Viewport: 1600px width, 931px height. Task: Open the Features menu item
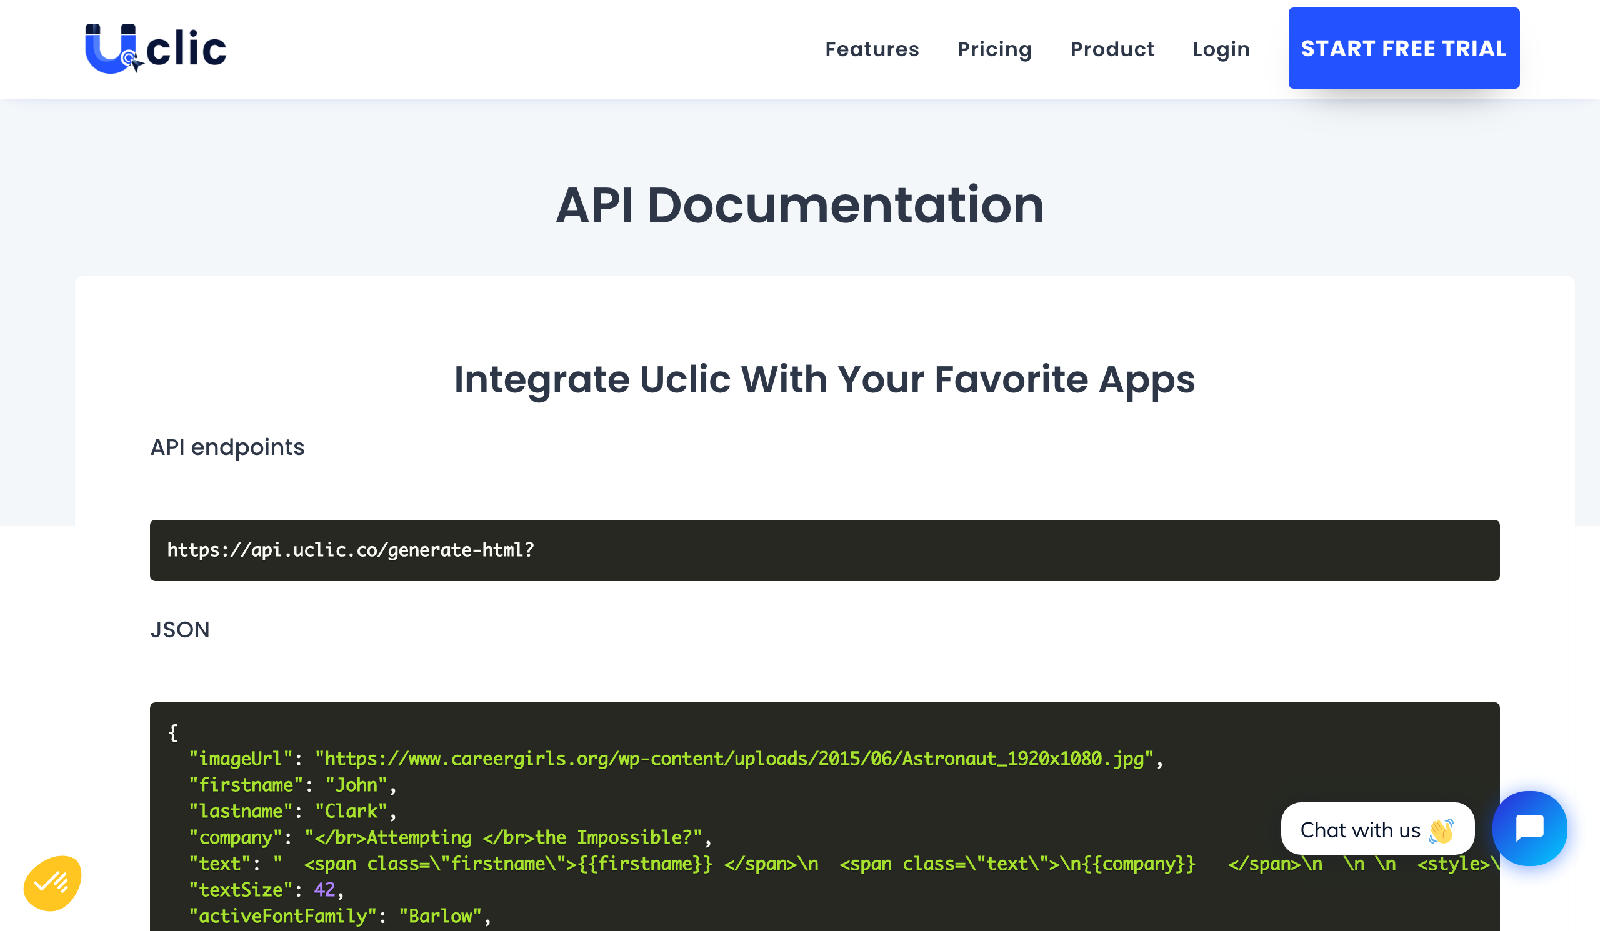(872, 49)
